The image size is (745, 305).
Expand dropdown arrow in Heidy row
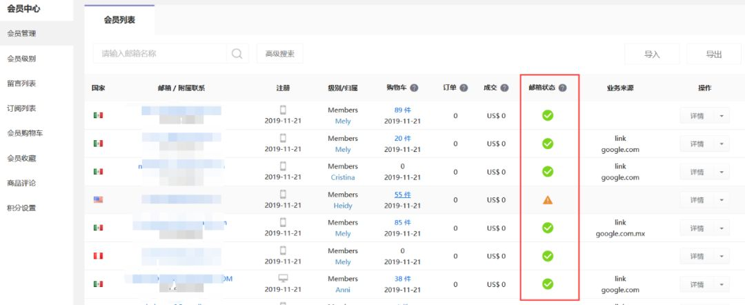722,200
